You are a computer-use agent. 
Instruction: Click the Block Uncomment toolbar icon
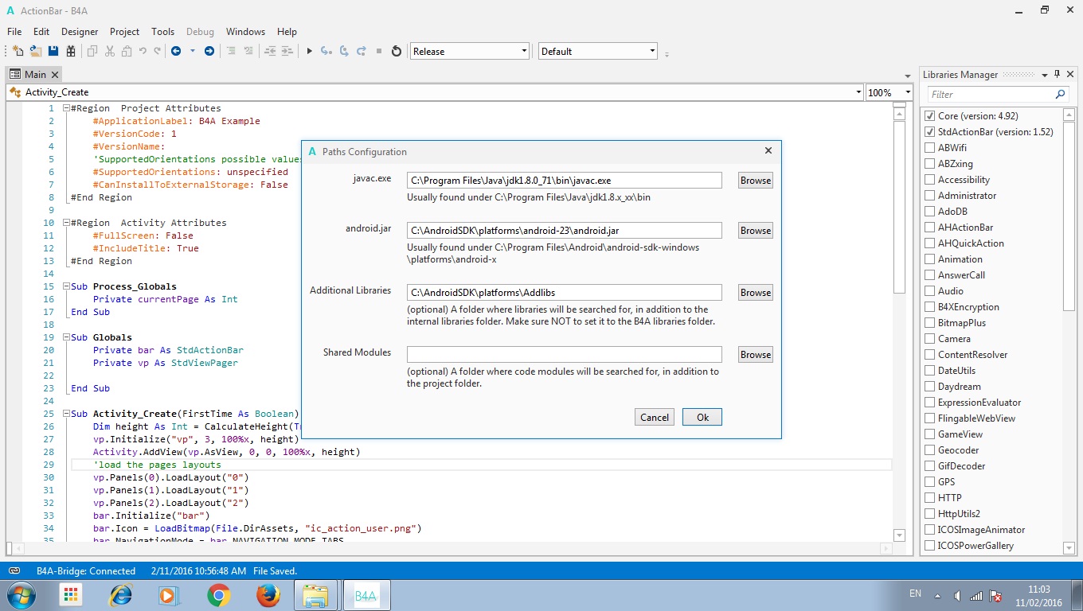coord(248,51)
